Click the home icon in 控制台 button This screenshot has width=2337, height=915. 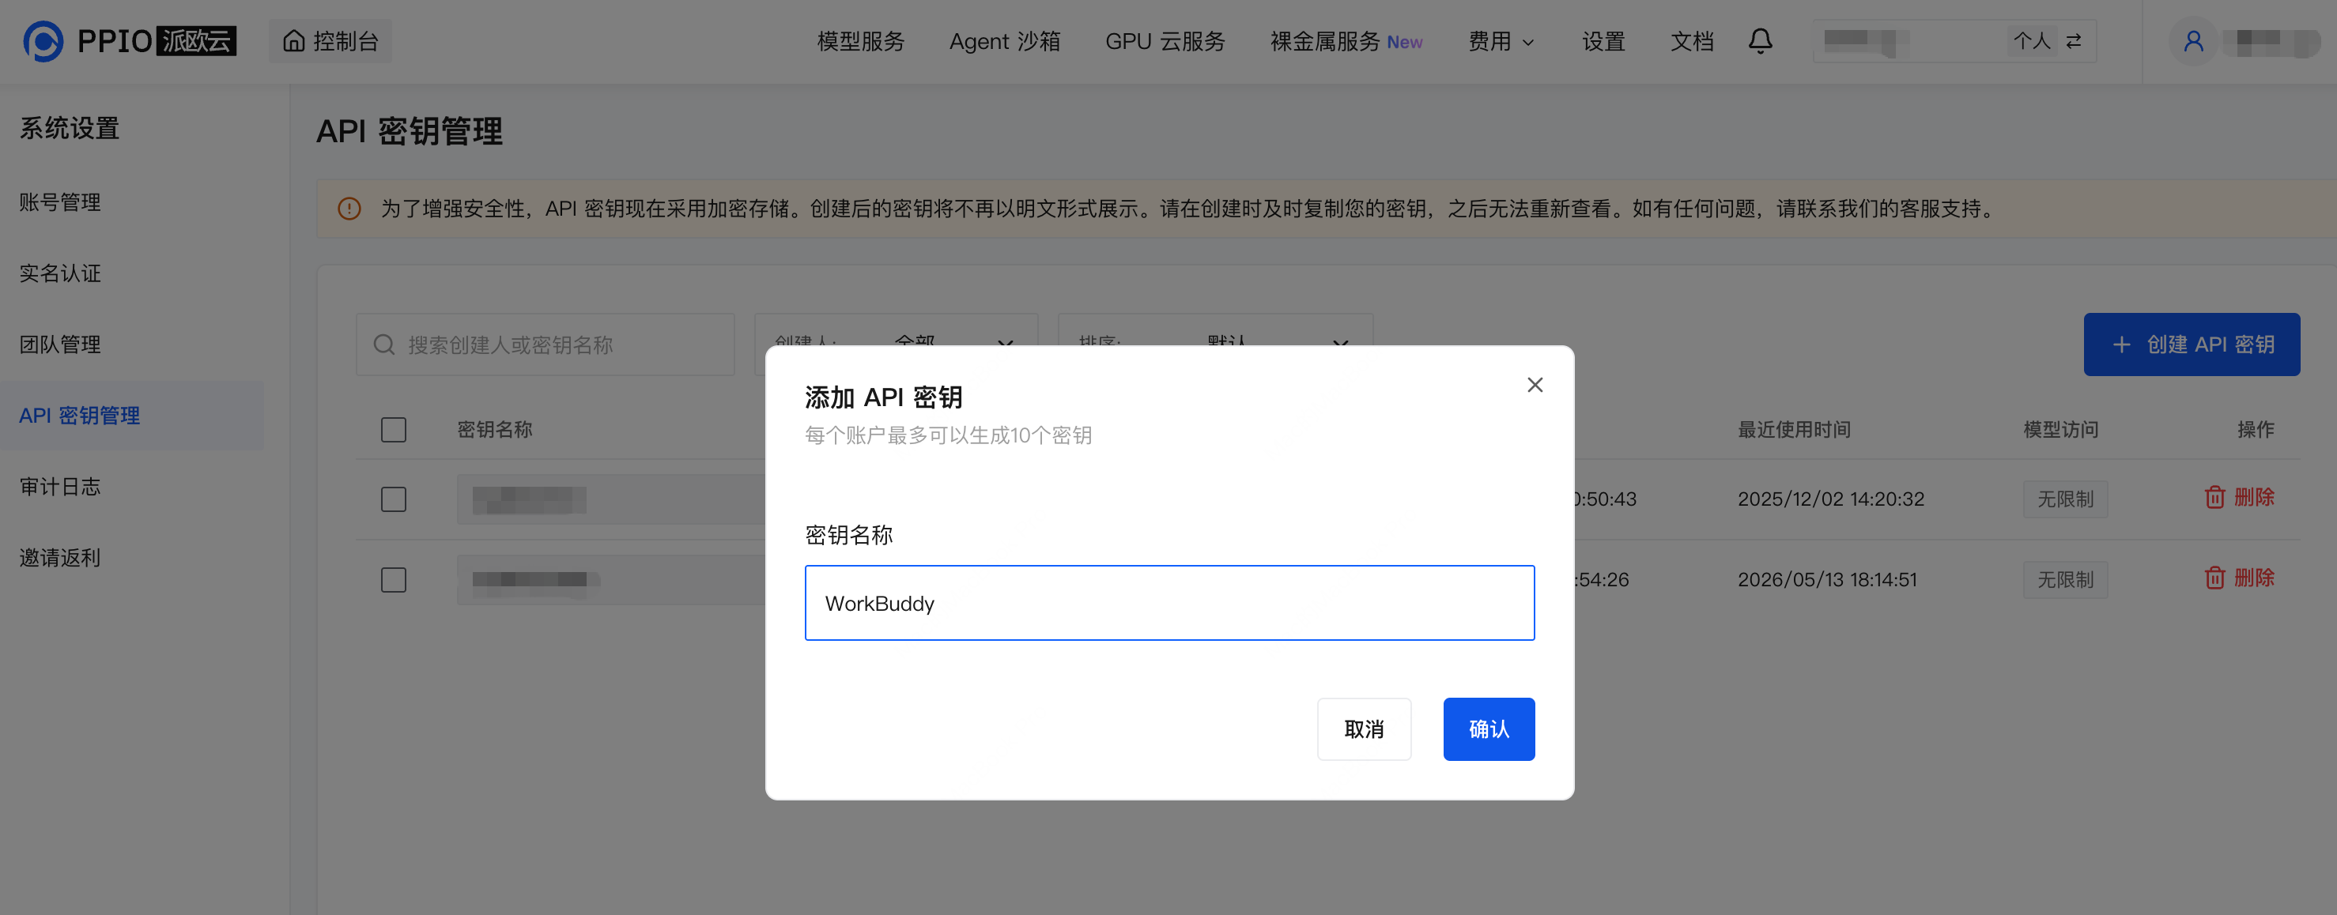coord(293,41)
